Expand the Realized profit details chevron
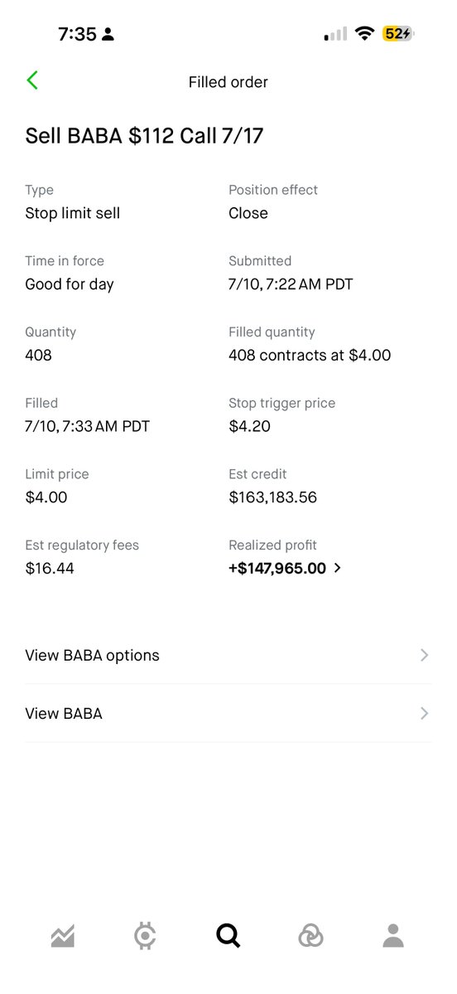 click(338, 568)
